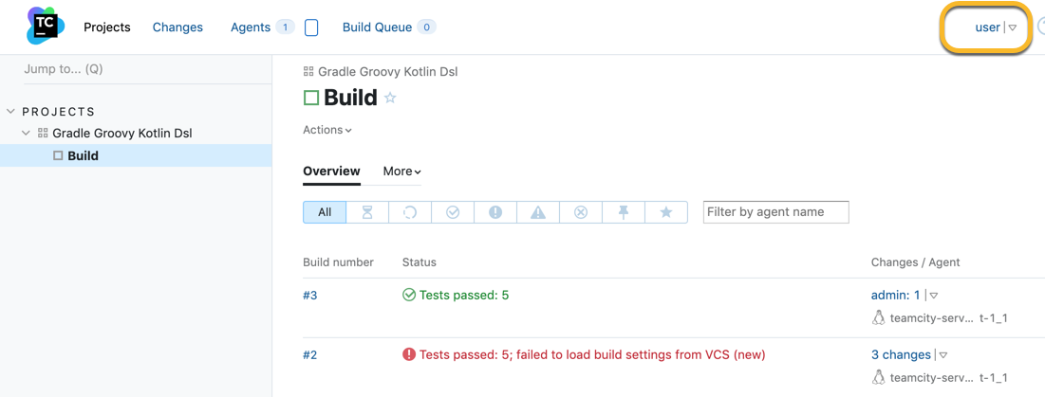The height and width of the screenshot is (397, 1045).
Task: Show only favorite builds star filter
Action: coord(665,212)
